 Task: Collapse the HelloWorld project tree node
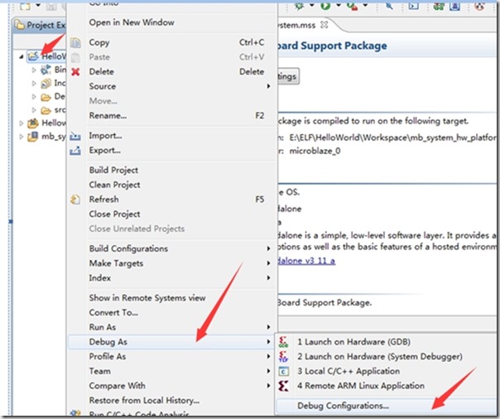tap(21, 56)
